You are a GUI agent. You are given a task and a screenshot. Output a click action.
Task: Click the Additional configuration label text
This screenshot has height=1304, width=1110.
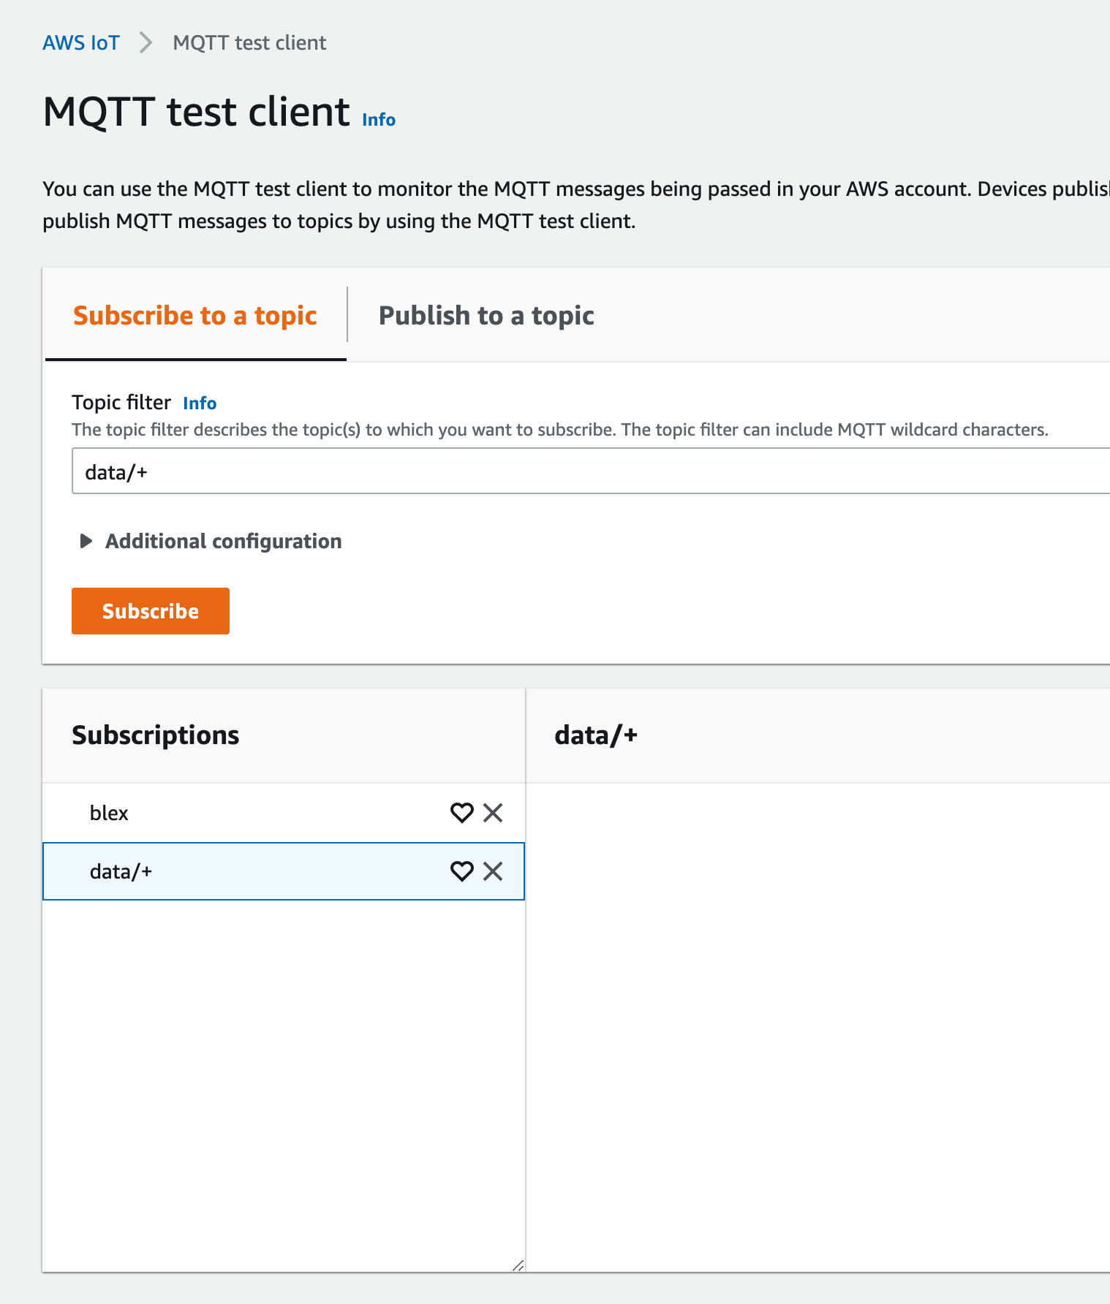224,541
